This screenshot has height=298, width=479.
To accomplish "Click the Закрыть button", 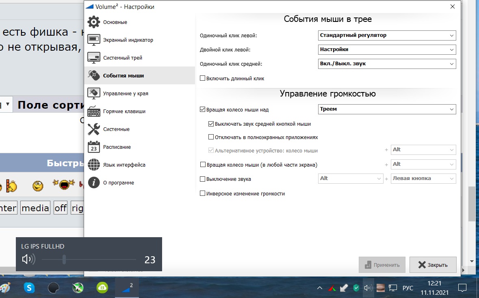I will click(x=433, y=264).
